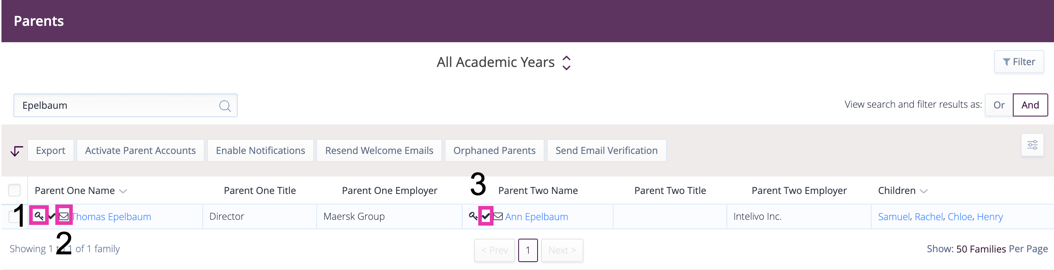
Task: Click the key icon beside Ann Epelbaum
Action: (473, 215)
